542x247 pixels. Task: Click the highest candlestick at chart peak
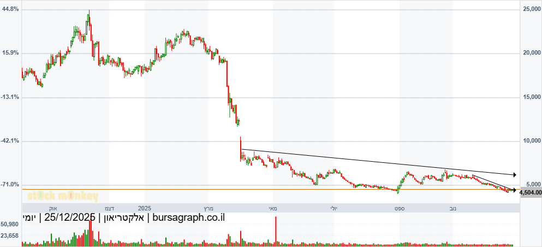pos(88,17)
